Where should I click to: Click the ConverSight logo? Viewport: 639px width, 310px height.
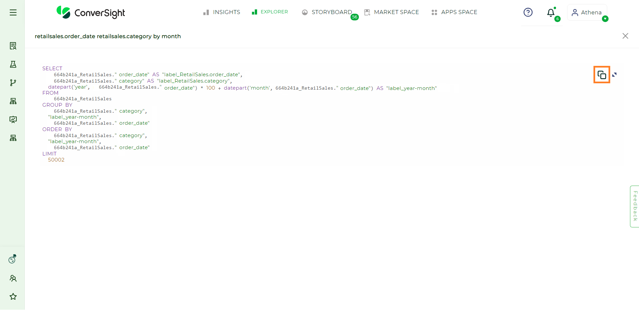click(91, 13)
